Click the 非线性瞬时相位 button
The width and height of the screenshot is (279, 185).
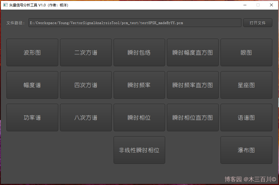(139, 150)
